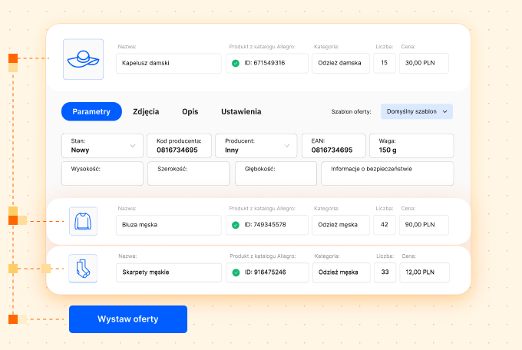Click the Kod producenta field
The width and height of the screenshot is (522, 350).
[x=179, y=146]
